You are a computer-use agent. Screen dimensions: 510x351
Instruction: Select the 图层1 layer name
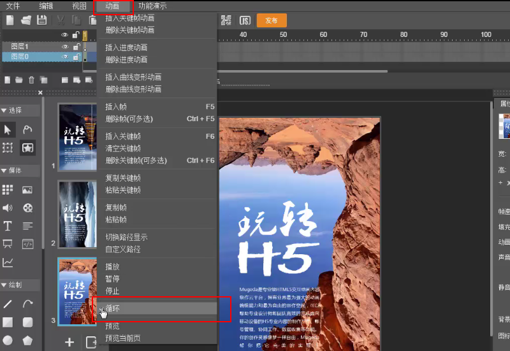tap(20, 47)
